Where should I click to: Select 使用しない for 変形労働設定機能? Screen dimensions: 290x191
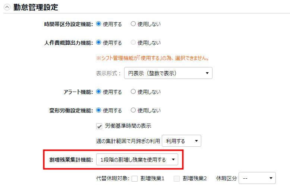(x=133, y=110)
